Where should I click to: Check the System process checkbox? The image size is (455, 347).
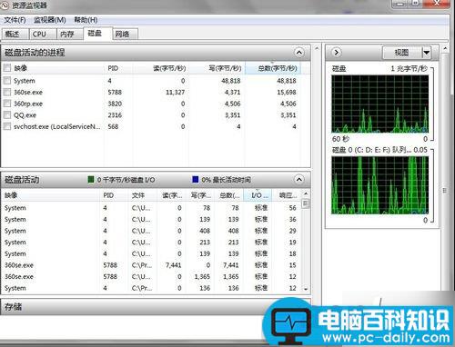tap(7, 81)
